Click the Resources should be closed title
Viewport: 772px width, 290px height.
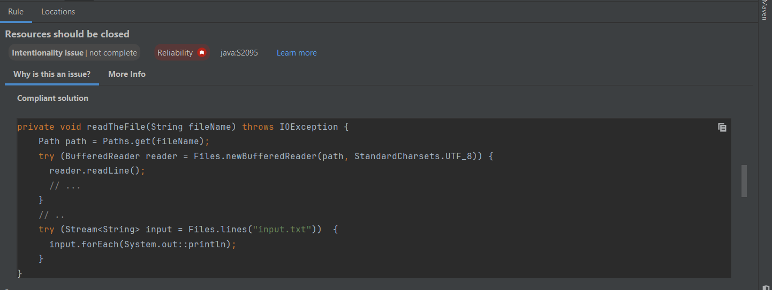tap(67, 34)
